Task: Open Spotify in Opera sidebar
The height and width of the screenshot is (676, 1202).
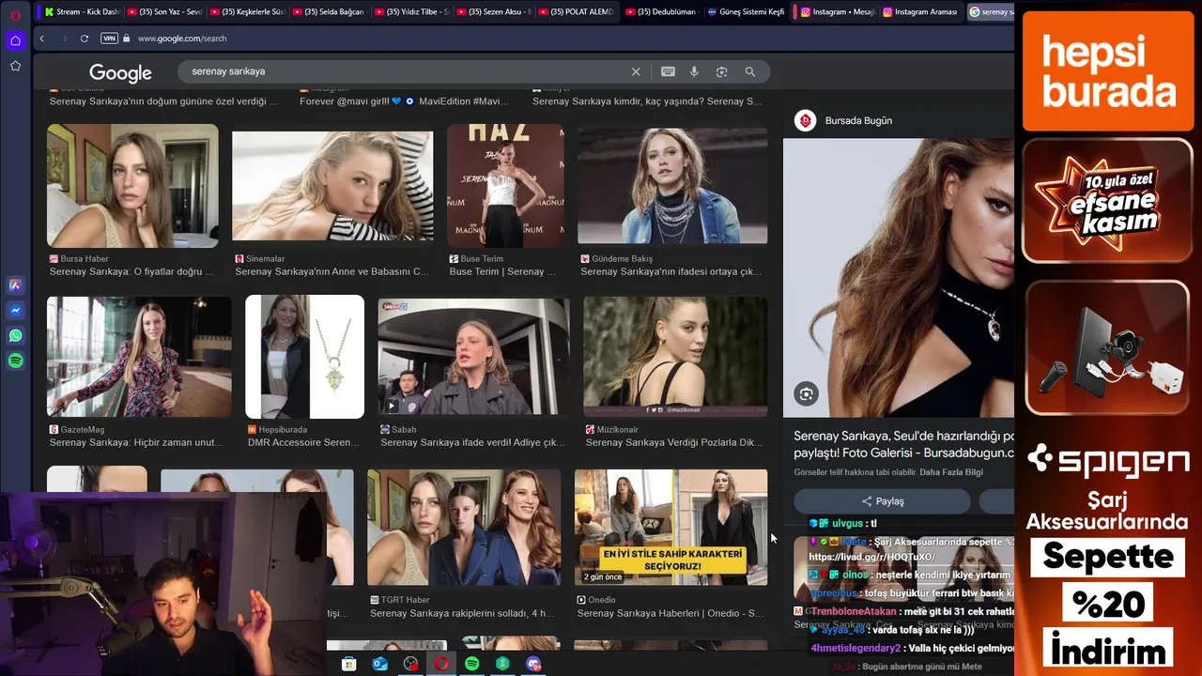Action: [x=15, y=361]
